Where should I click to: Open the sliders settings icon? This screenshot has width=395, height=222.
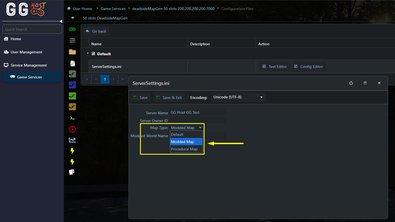click(x=72, y=40)
